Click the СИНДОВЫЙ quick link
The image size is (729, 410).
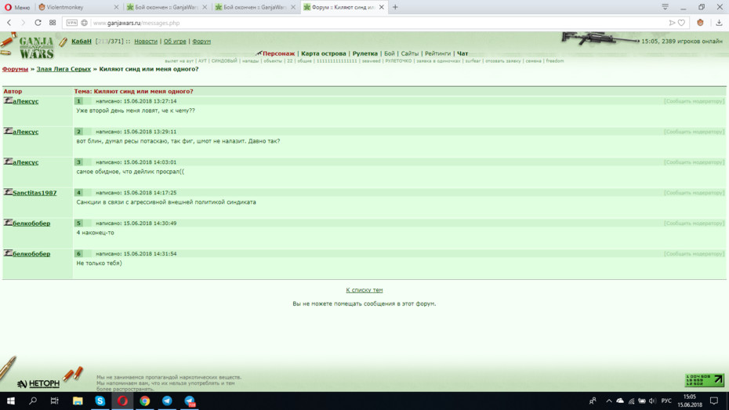(224, 61)
